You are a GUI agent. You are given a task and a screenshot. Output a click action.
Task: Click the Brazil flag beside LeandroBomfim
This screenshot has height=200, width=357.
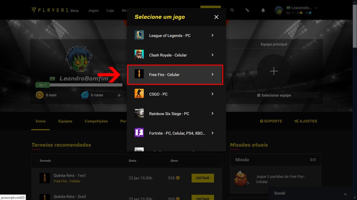(52, 79)
